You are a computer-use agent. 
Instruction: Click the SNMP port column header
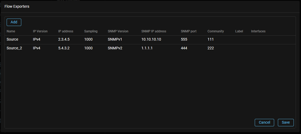tap(189, 31)
